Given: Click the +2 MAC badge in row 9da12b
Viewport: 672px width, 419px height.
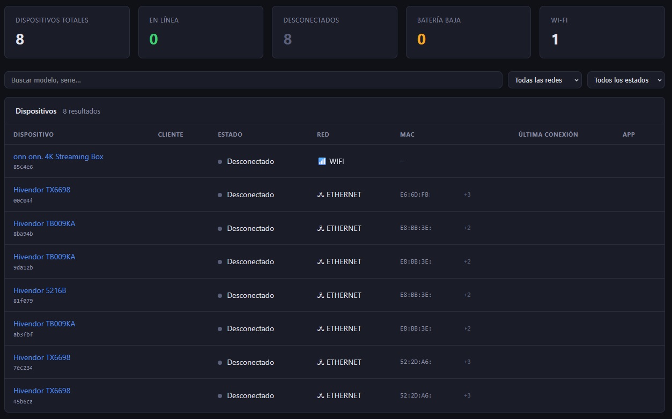Looking at the screenshot, I should coord(467,261).
